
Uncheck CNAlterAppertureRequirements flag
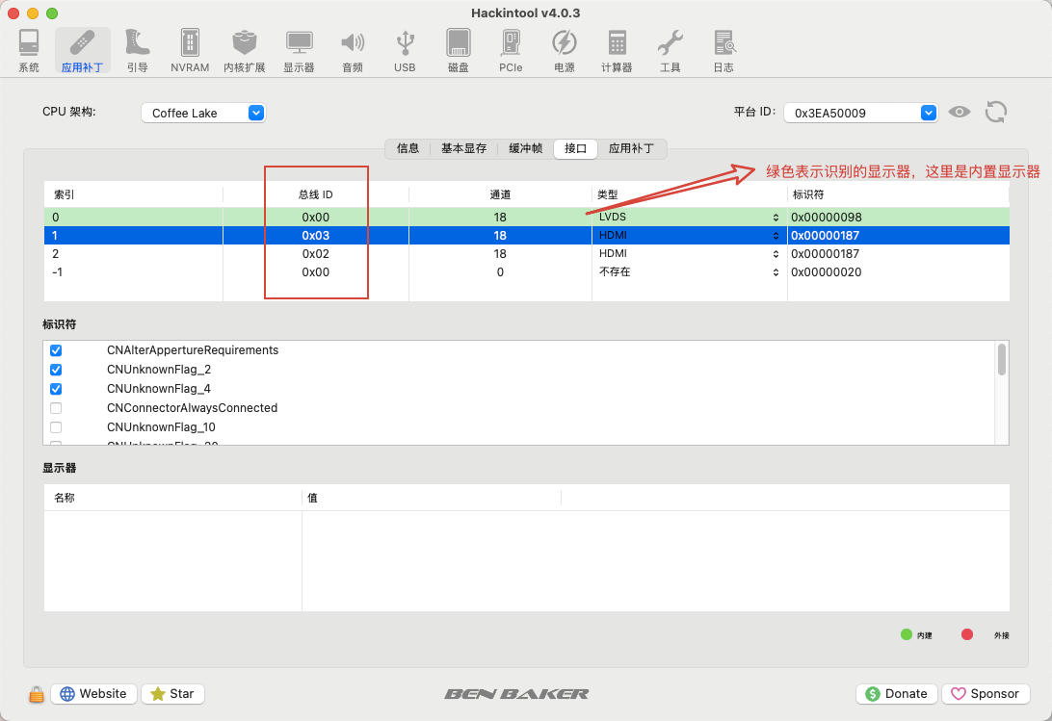click(x=56, y=350)
